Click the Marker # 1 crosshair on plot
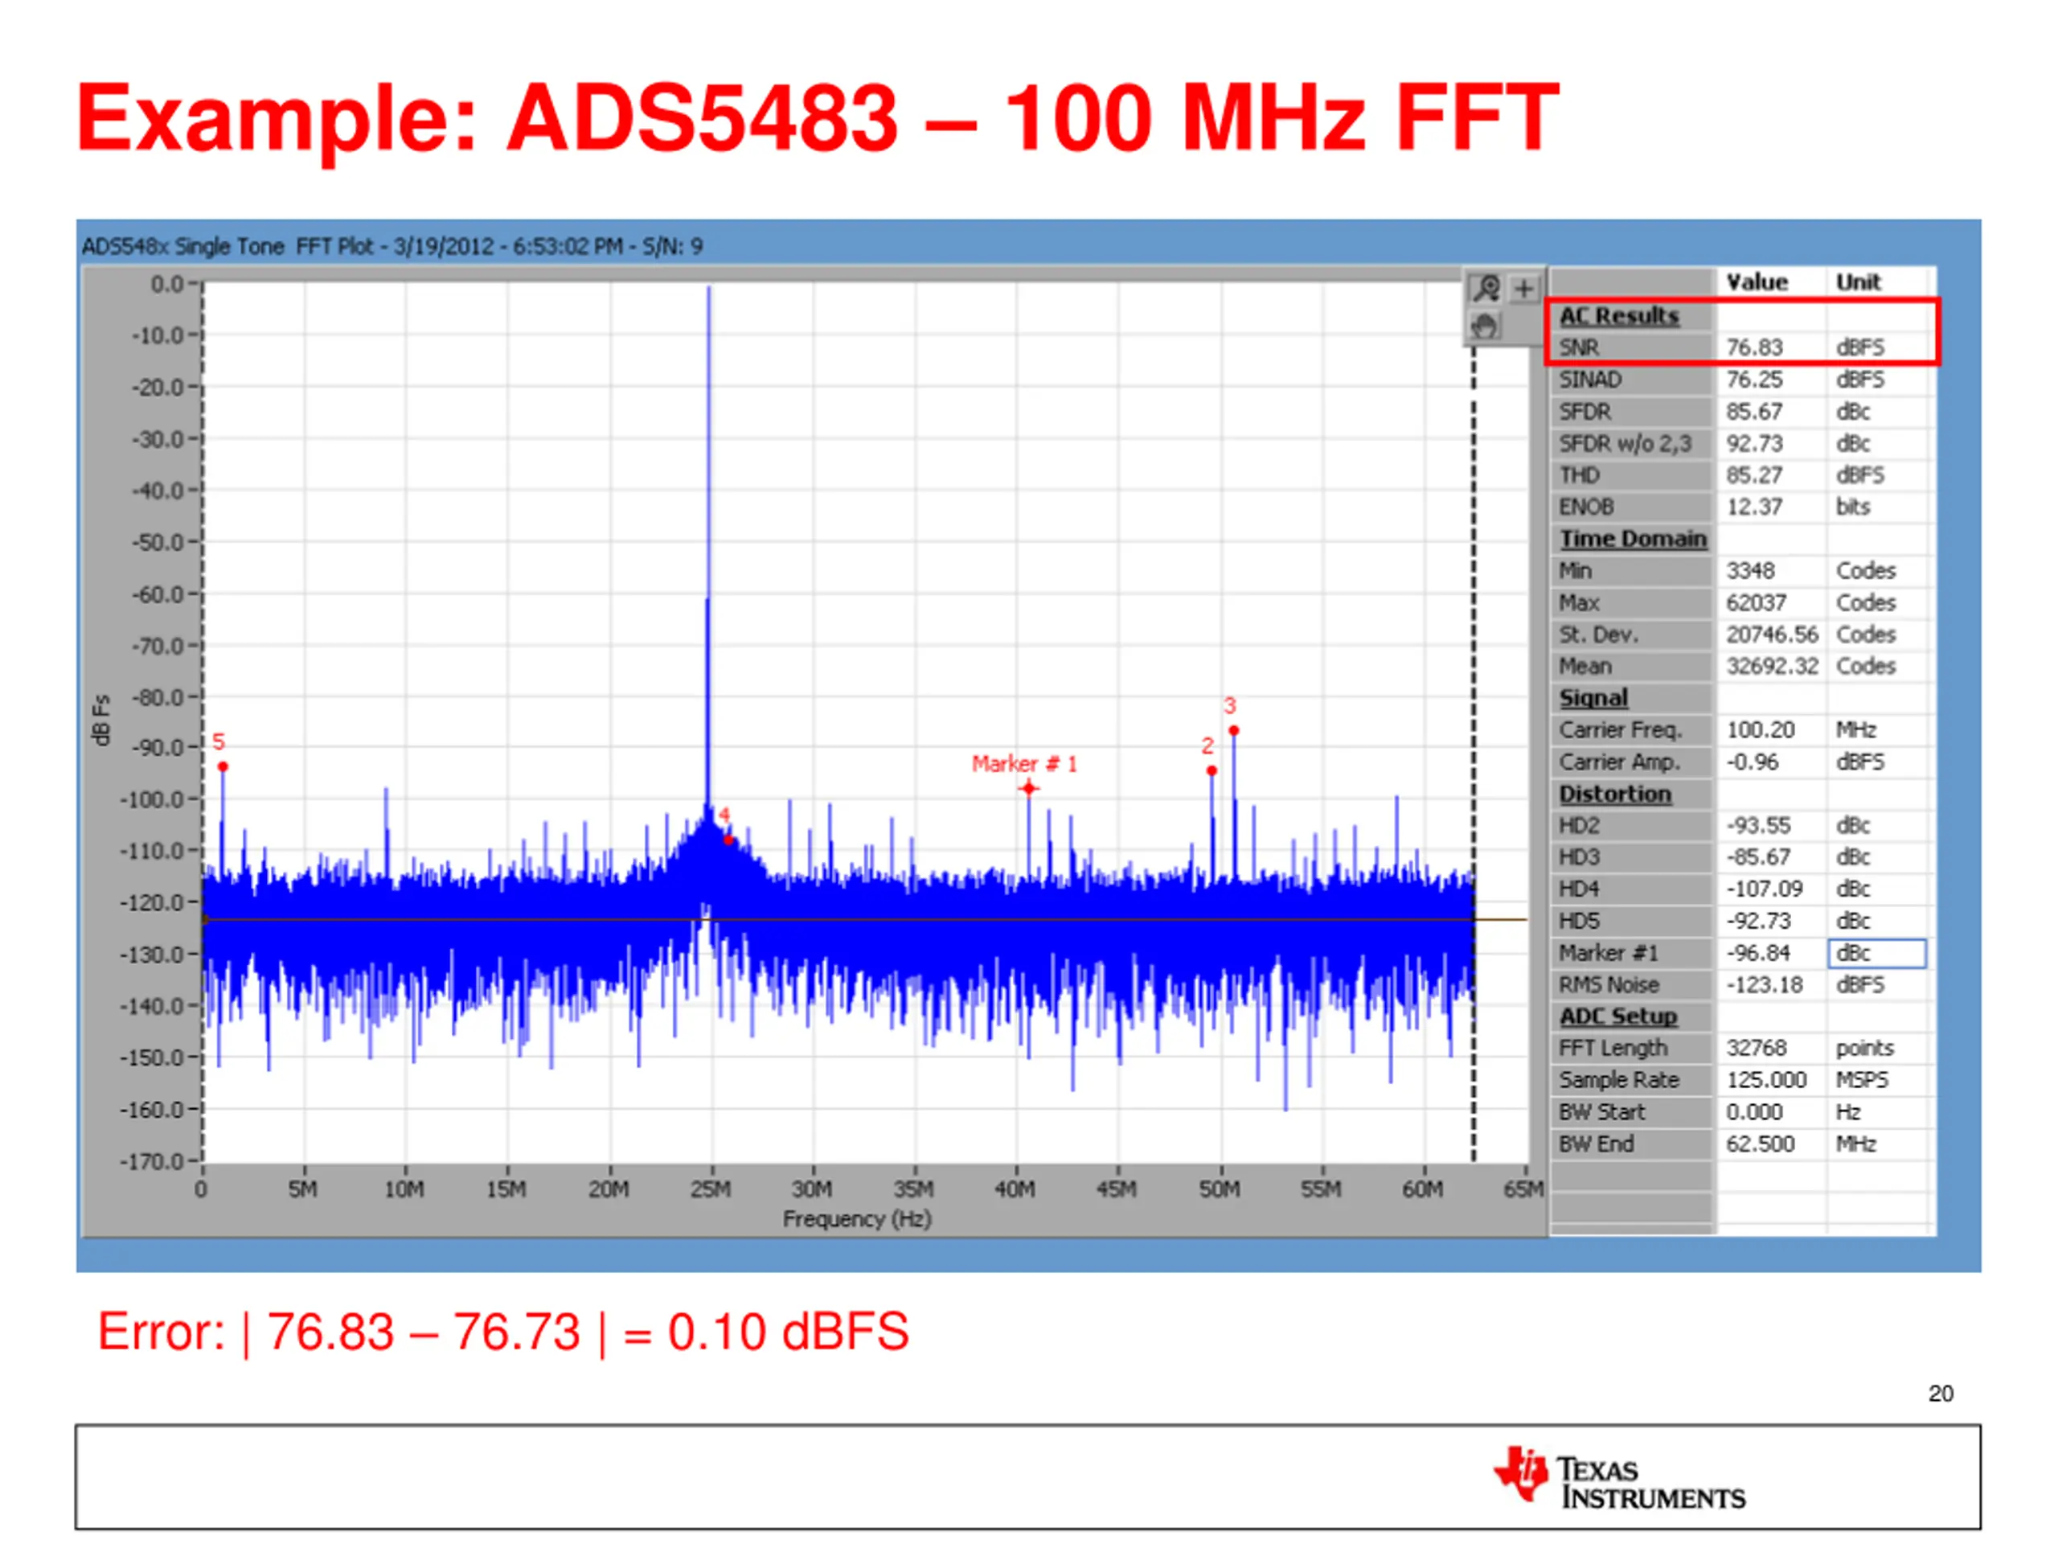 coord(1028,789)
